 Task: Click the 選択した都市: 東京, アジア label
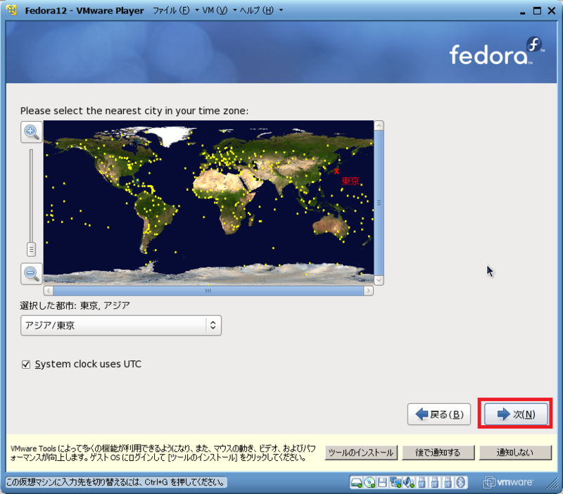click(75, 305)
